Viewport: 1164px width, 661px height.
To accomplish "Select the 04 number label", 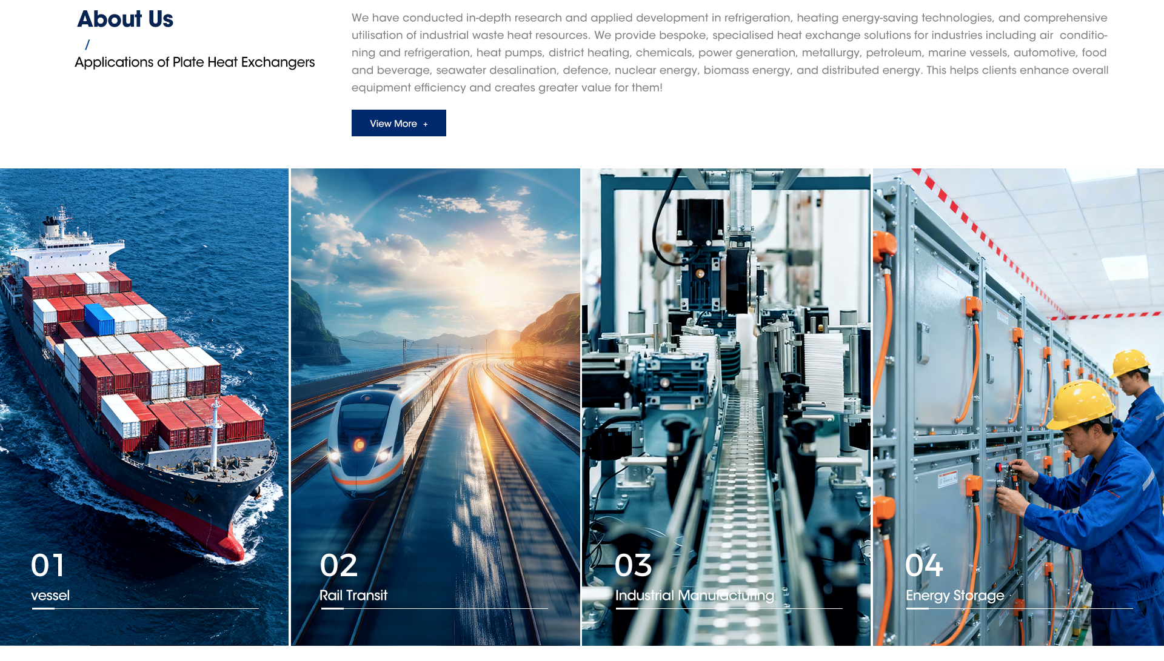I will pos(924,565).
